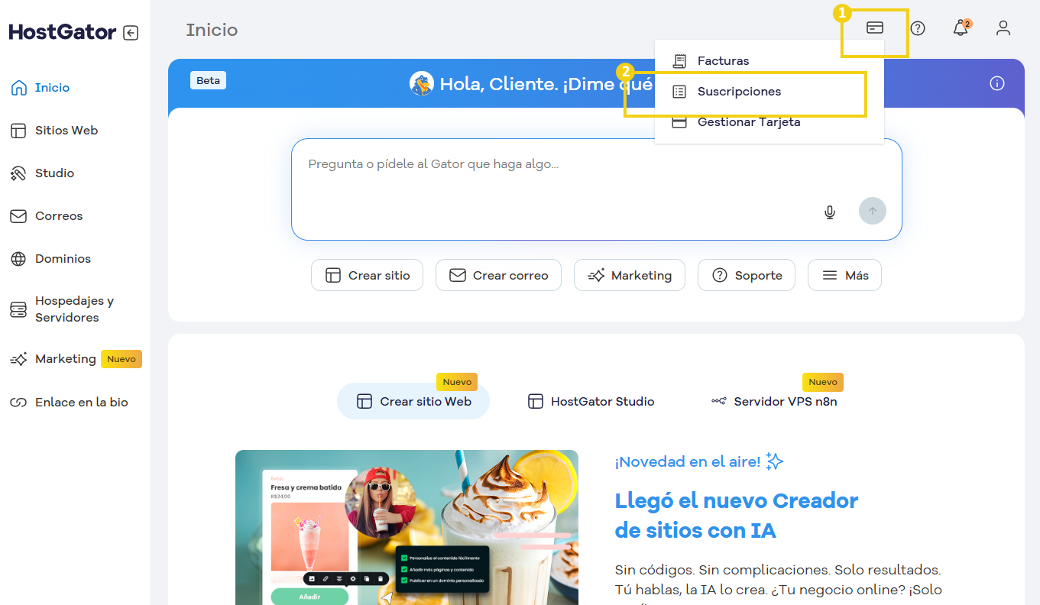1040x605 pixels.
Task: Click the Crear correo quick button
Action: 498,275
